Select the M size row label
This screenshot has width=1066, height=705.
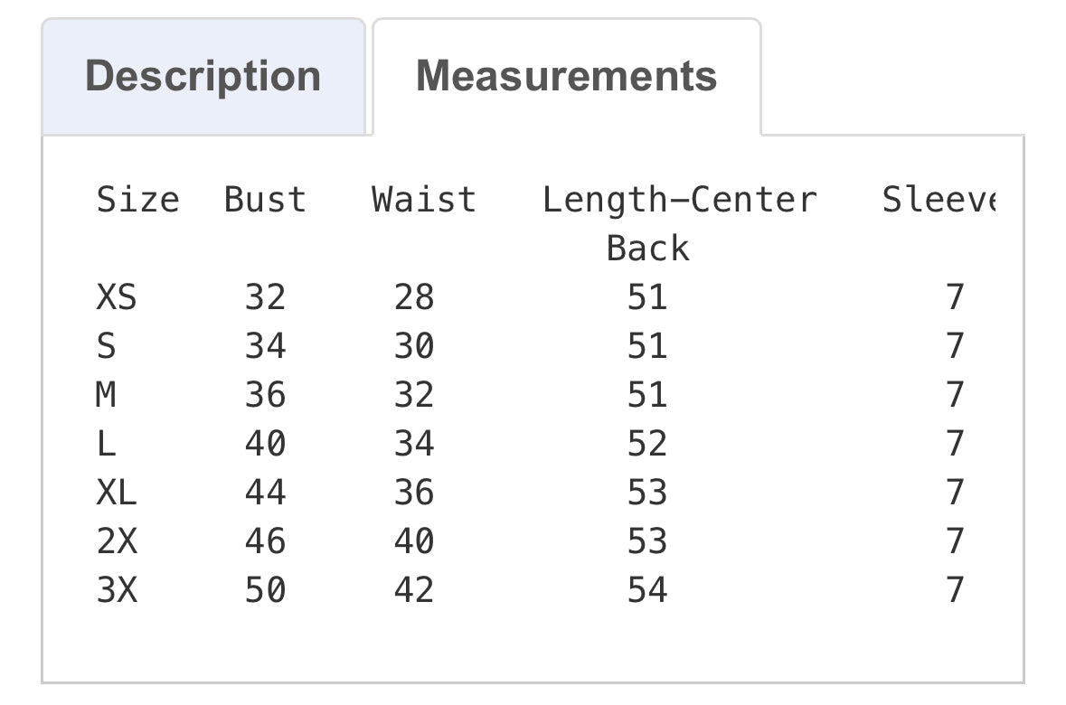[x=107, y=395]
